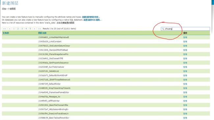Jump to last page with >> button
The width and height of the screenshot is (214, 120).
[40, 29]
